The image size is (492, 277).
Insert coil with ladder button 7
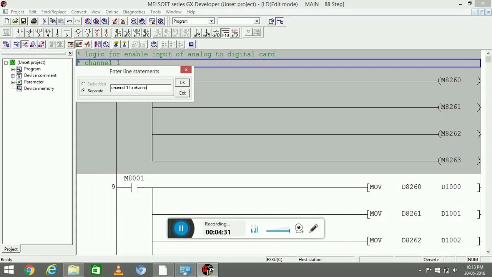(78, 33)
